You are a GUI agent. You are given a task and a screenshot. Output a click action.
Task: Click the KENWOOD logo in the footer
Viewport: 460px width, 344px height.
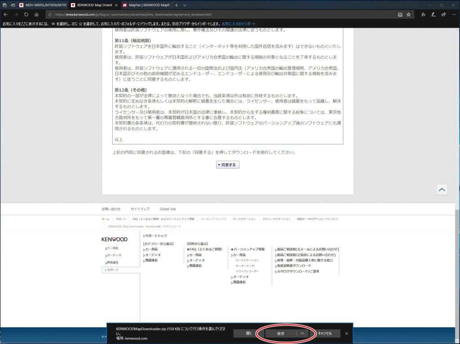[x=115, y=239]
